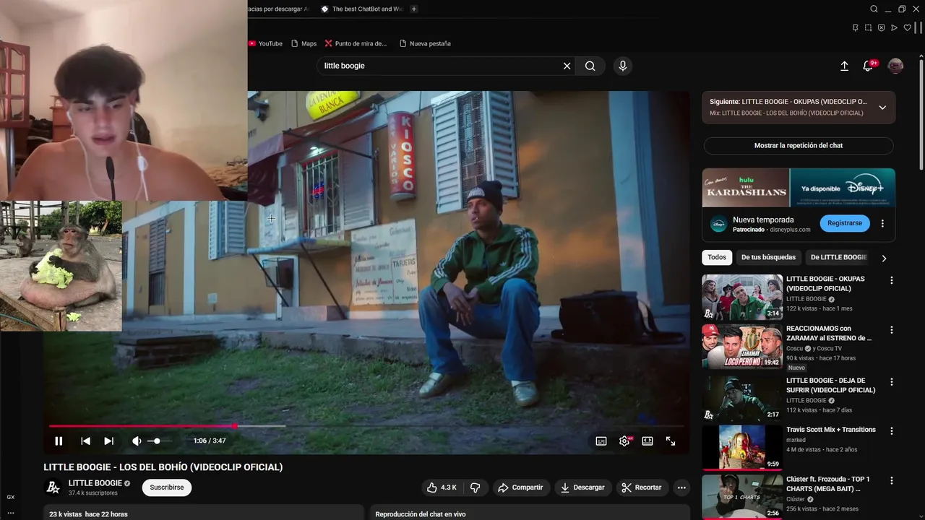Image resolution: width=925 pixels, height=520 pixels.
Task: Click the browser pin icon
Action: click(855, 27)
